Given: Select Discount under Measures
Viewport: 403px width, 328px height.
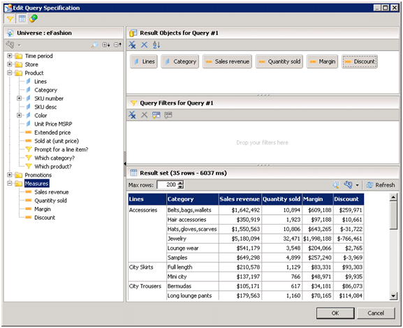Looking at the screenshot, I should click(x=45, y=218).
